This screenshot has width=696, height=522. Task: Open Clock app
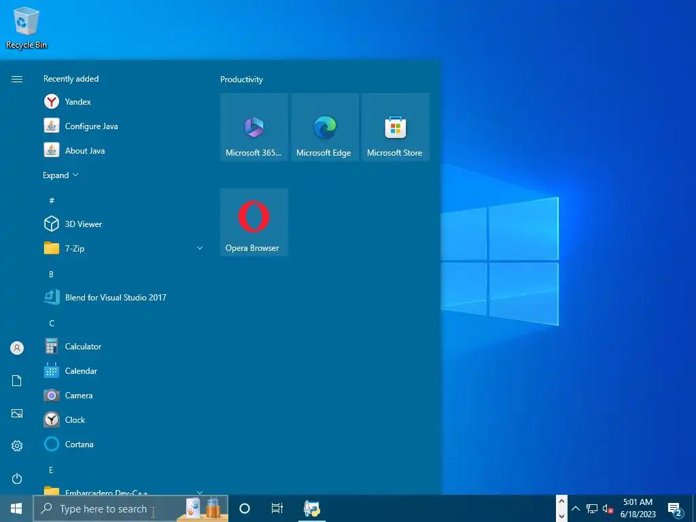(124, 419)
